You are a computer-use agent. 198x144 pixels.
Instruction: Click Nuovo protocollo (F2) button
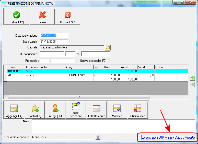(93, 61)
